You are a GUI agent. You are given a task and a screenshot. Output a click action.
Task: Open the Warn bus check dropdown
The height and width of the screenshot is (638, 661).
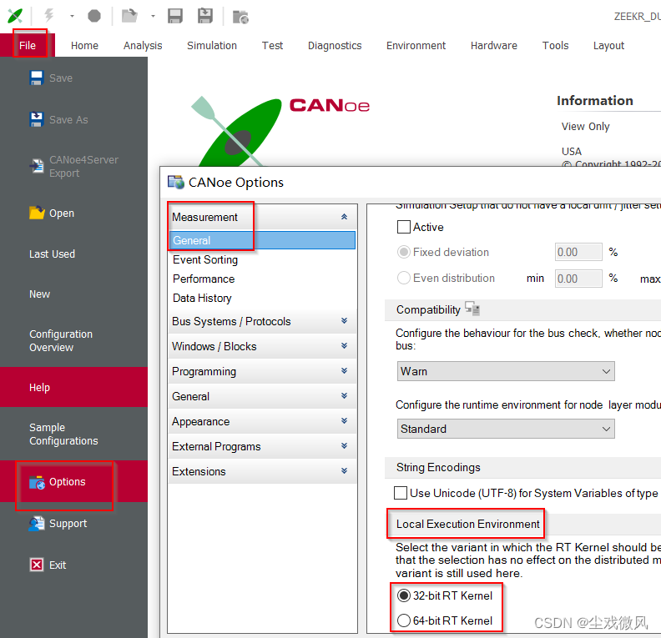(x=506, y=371)
